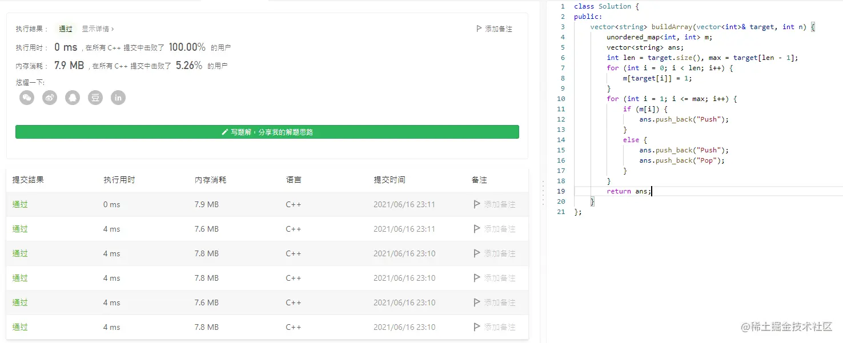843x343 pixels.
Task: Open 显示详情 details expander
Action: 98,29
